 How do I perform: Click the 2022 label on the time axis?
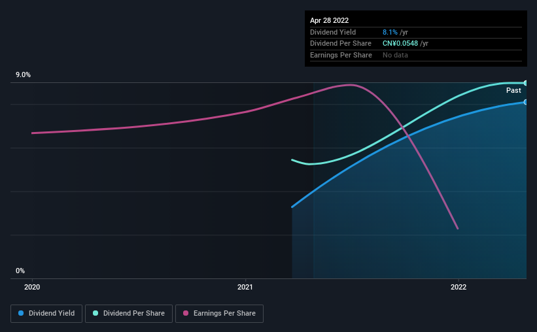coord(459,287)
